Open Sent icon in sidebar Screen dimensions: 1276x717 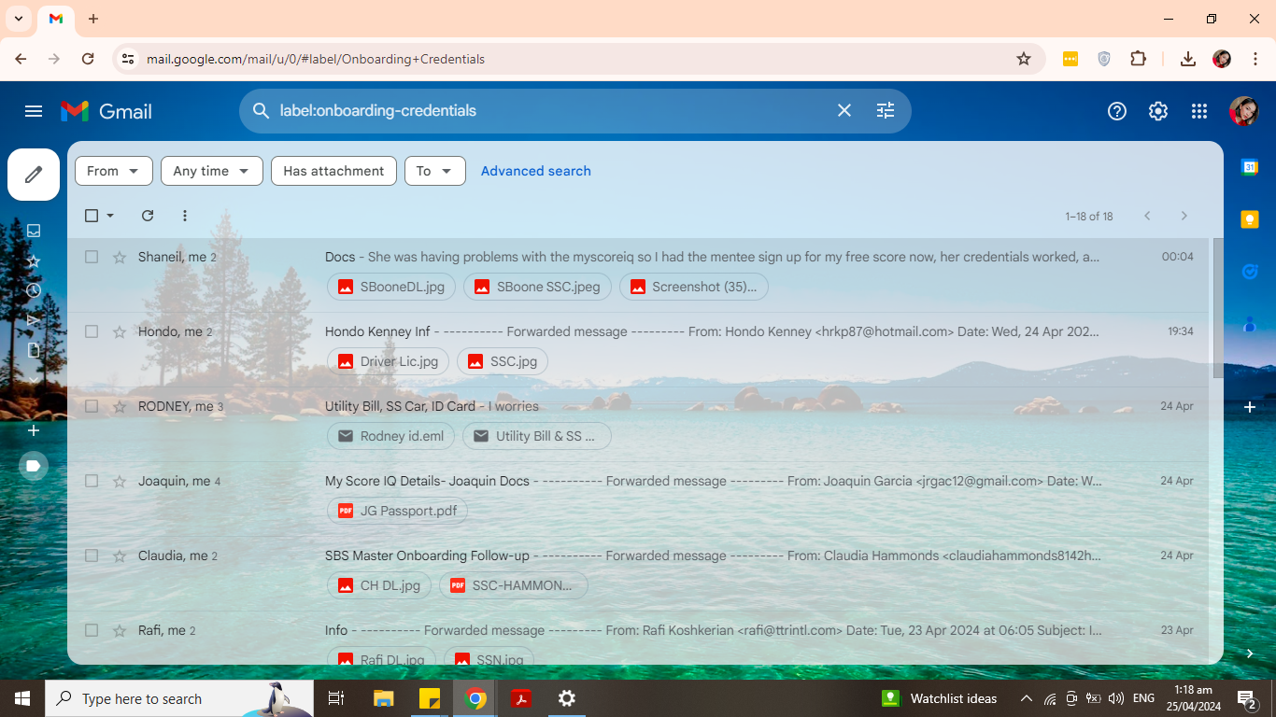[x=34, y=320]
